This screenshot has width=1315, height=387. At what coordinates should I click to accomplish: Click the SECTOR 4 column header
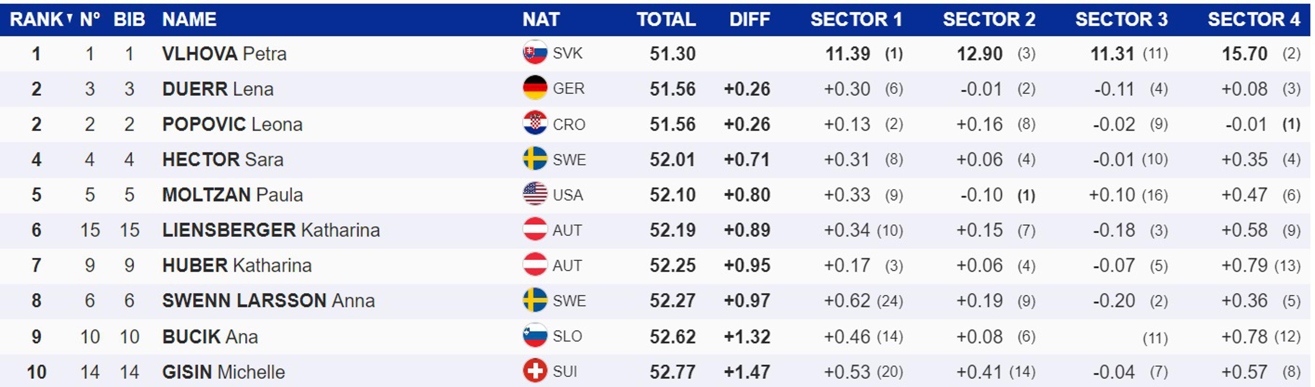[1253, 19]
